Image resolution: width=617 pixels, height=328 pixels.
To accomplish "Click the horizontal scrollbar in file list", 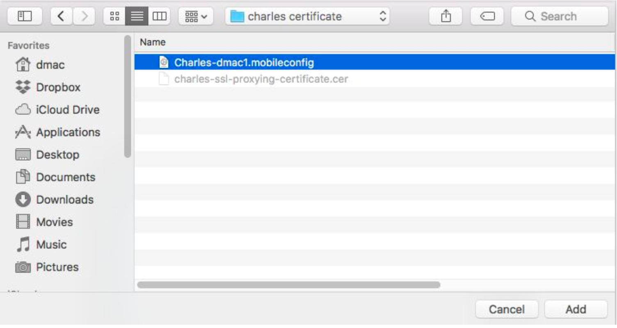I will (288, 285).
